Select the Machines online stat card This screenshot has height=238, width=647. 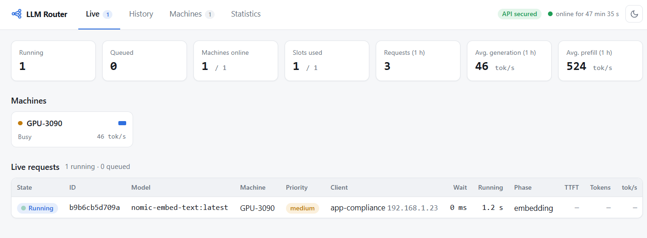[236, 61]
